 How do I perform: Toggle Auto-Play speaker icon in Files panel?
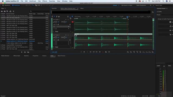[x=28, y=52]
